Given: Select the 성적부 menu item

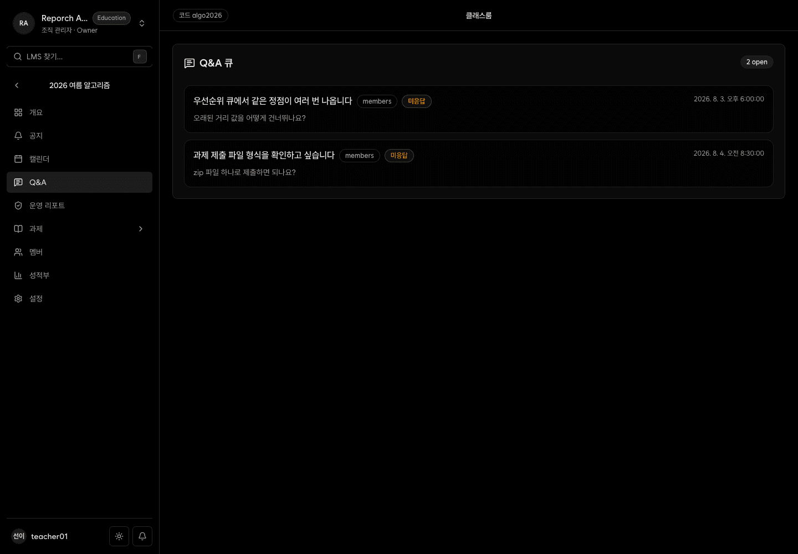Looking at the screenshot, I should pyautogui.click(x=79, y=275).
